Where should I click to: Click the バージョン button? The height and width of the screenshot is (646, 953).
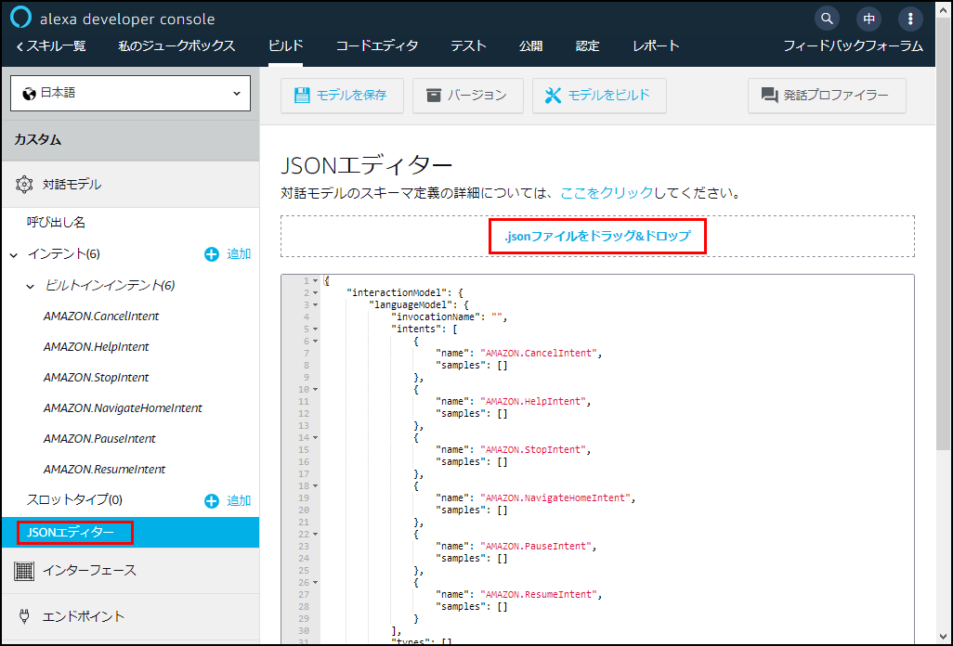468,96
